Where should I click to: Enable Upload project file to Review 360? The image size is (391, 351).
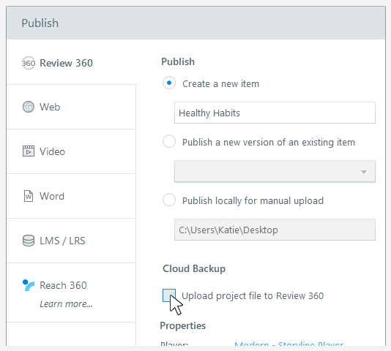[x=169, y=295]
